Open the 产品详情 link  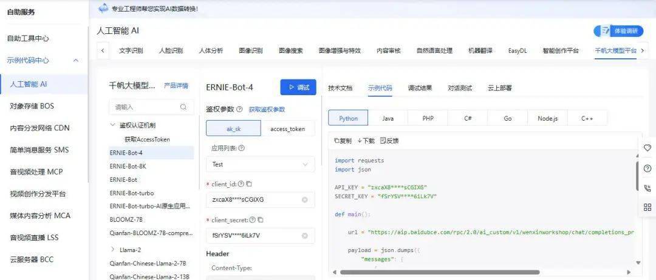tap(176, 85)
